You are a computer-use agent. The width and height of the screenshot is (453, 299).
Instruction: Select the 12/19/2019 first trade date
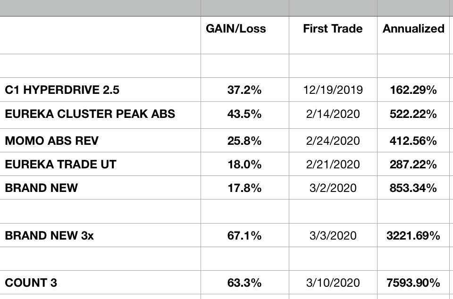(333, 90)
